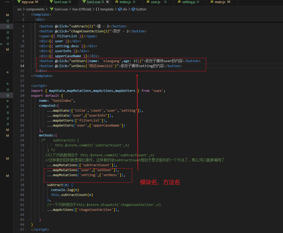This screenshot has height=233, width=283.
Task: Click the cube icon beside div breadcrumb
Action: pyautogui.click(x=120, y=9)
